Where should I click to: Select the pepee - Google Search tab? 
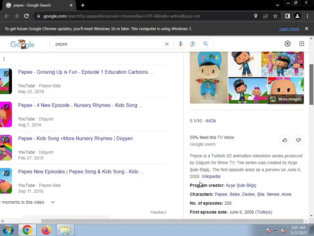(x=39, y=5)
